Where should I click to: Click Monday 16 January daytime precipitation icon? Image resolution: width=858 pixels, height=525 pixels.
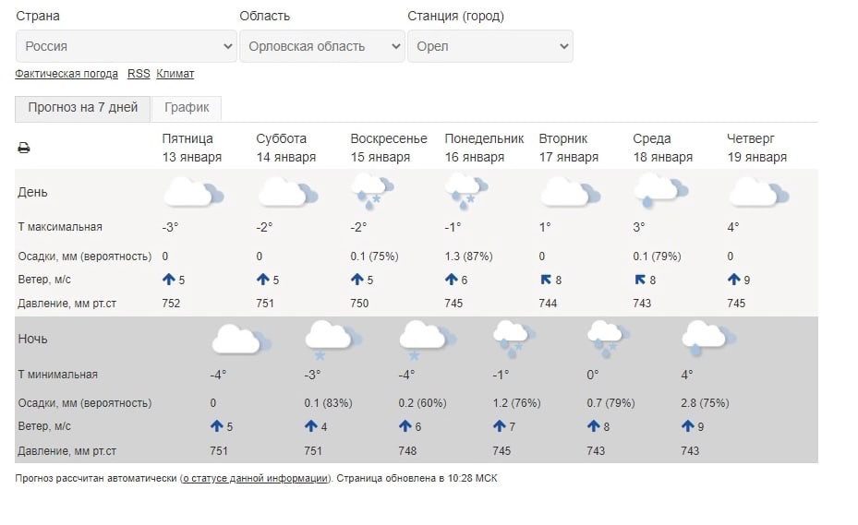point(466,191)
